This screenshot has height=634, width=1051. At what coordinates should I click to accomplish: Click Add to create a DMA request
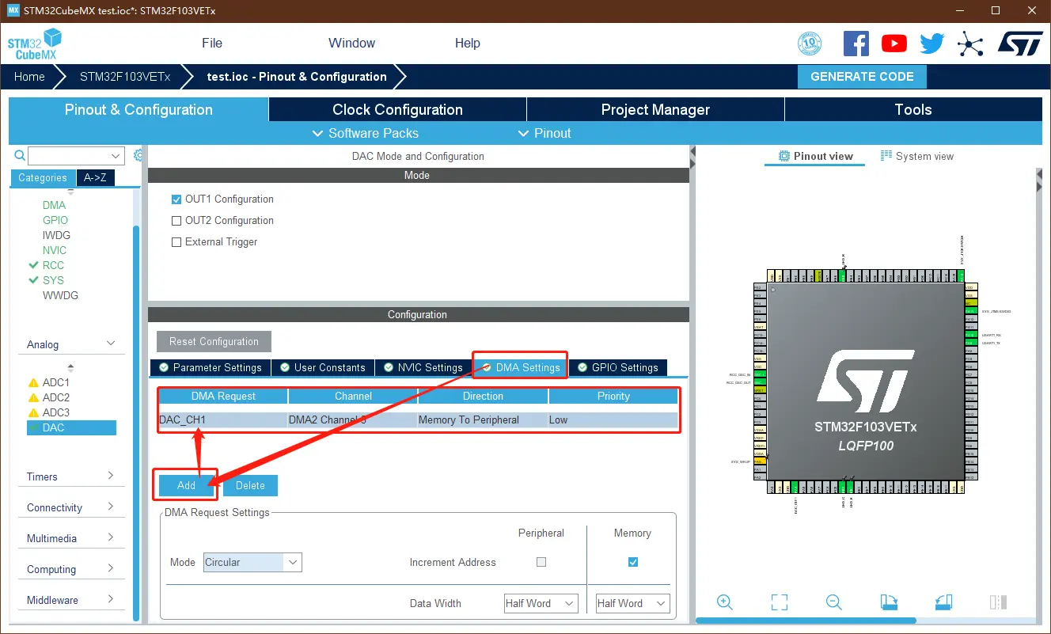point(186,485)
